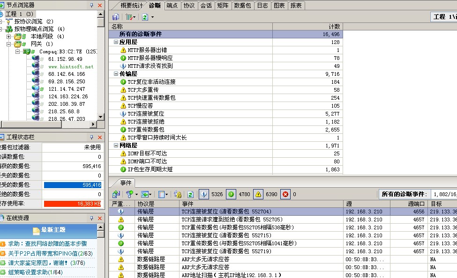The image size is (457, 278).
Task: Click the save icon in diagnosis toolbar
Action: pyautogui.click(x=115, y=17)
